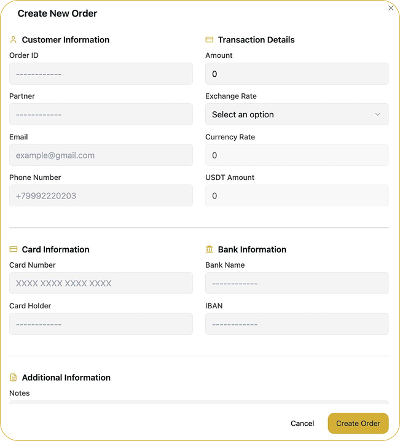
Task: Select the USDT Amount field
Action: (297, 195)
